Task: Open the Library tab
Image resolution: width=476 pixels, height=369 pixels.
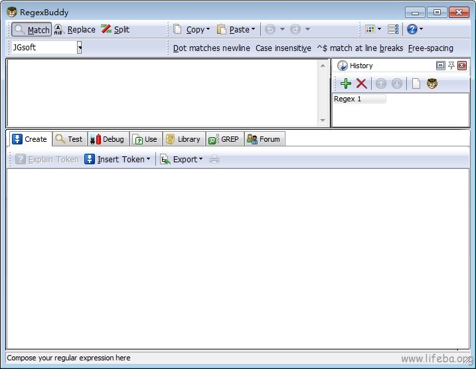Action: pos(184,139)
